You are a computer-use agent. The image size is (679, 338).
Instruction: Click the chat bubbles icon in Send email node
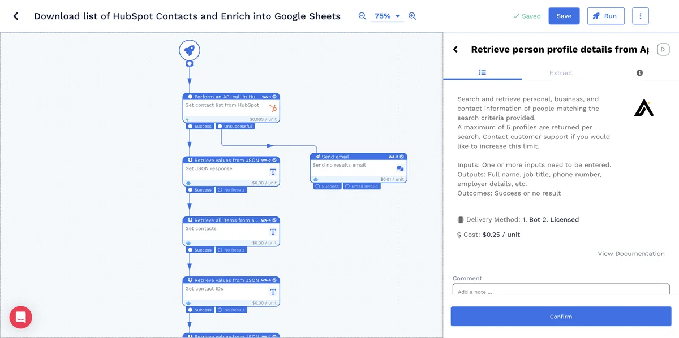(400, 168)
